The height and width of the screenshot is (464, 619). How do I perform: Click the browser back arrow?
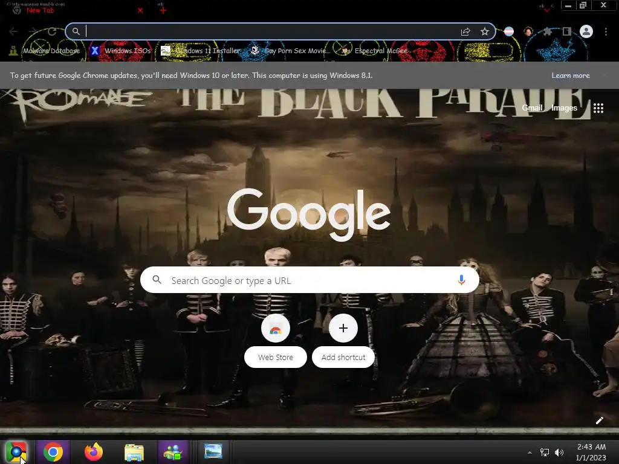click(x=13, y=31)
